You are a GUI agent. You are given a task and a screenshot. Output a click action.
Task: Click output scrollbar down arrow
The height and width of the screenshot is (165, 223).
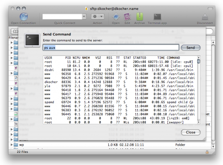pyautogui.click(x=198, y=122)
